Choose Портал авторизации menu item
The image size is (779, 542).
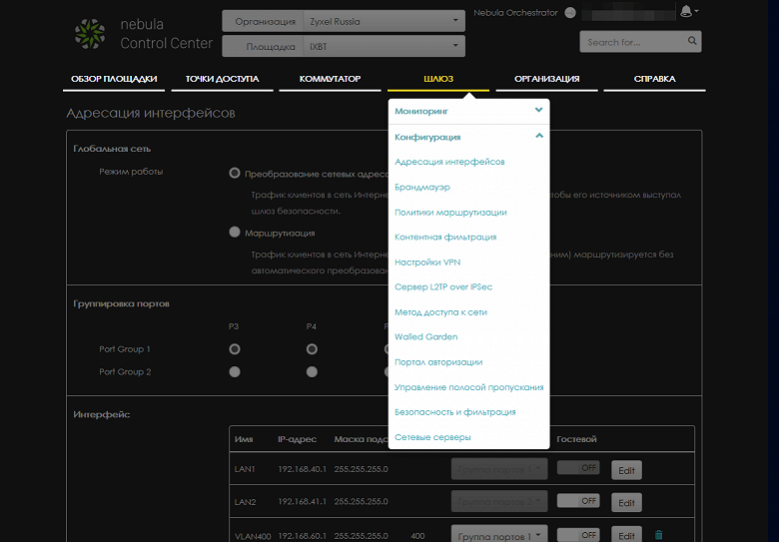[438, 362]
